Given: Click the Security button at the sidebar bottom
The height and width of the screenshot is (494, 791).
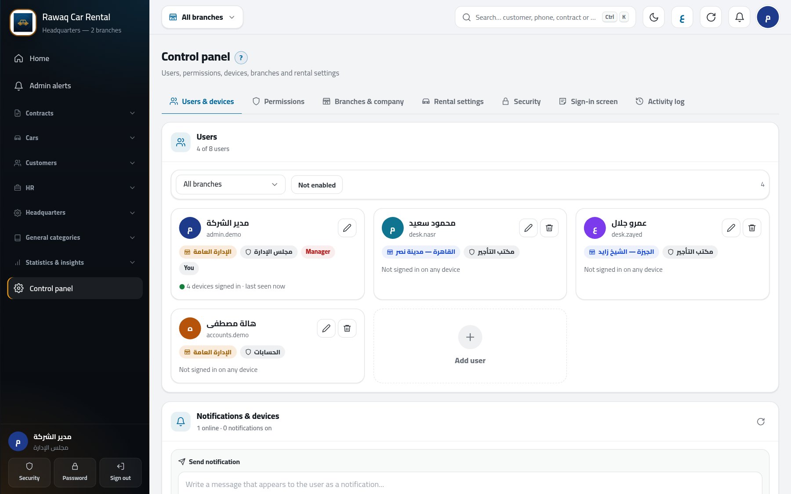Looking at the screenshot, I should pos(29,472).
